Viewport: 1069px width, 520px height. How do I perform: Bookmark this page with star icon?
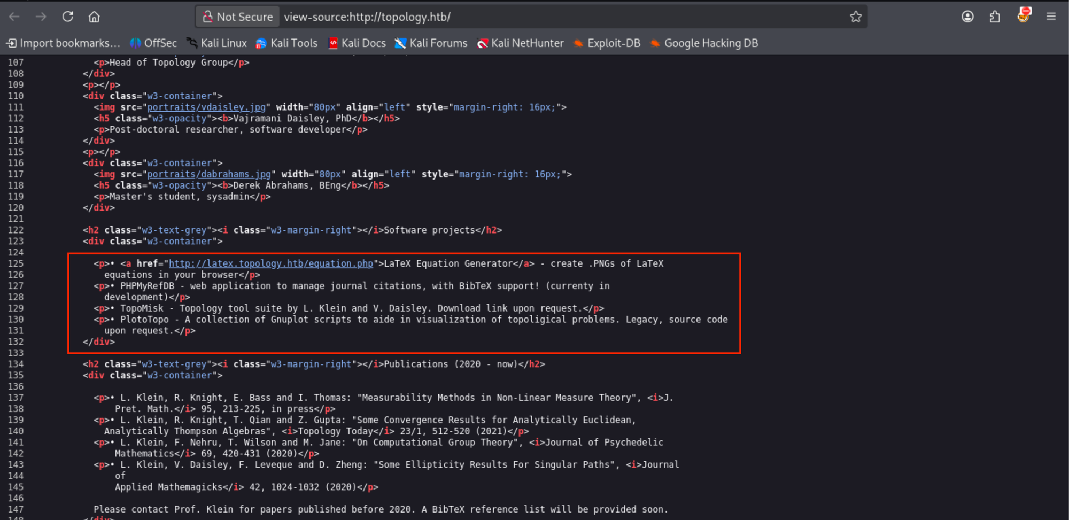point(856,17)
